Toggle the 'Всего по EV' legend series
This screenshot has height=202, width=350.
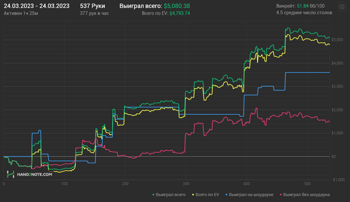pyautogui.click(x=205, y=194)
